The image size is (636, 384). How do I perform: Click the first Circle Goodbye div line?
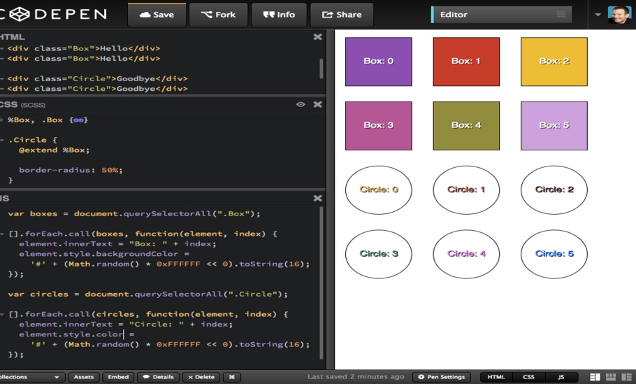pyautogui.click(x=97, y=79)
